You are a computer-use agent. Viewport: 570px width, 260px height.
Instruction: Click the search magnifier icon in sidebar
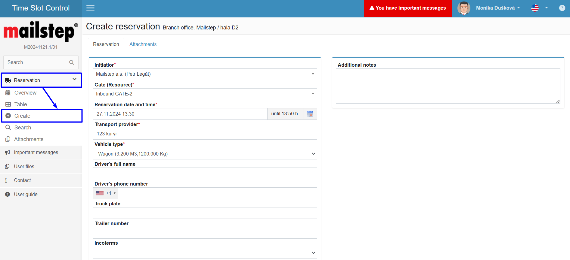click(x=72, y=62)
